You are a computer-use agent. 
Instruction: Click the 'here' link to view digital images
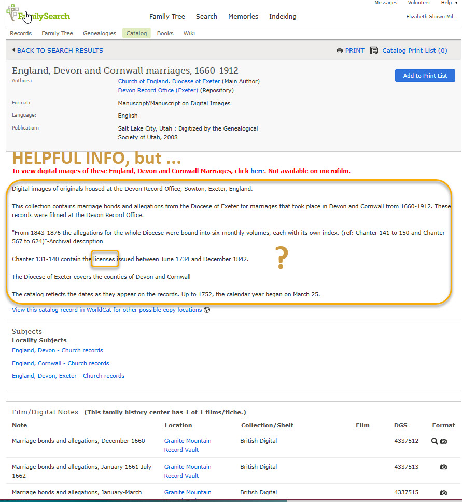click(258, 171)
